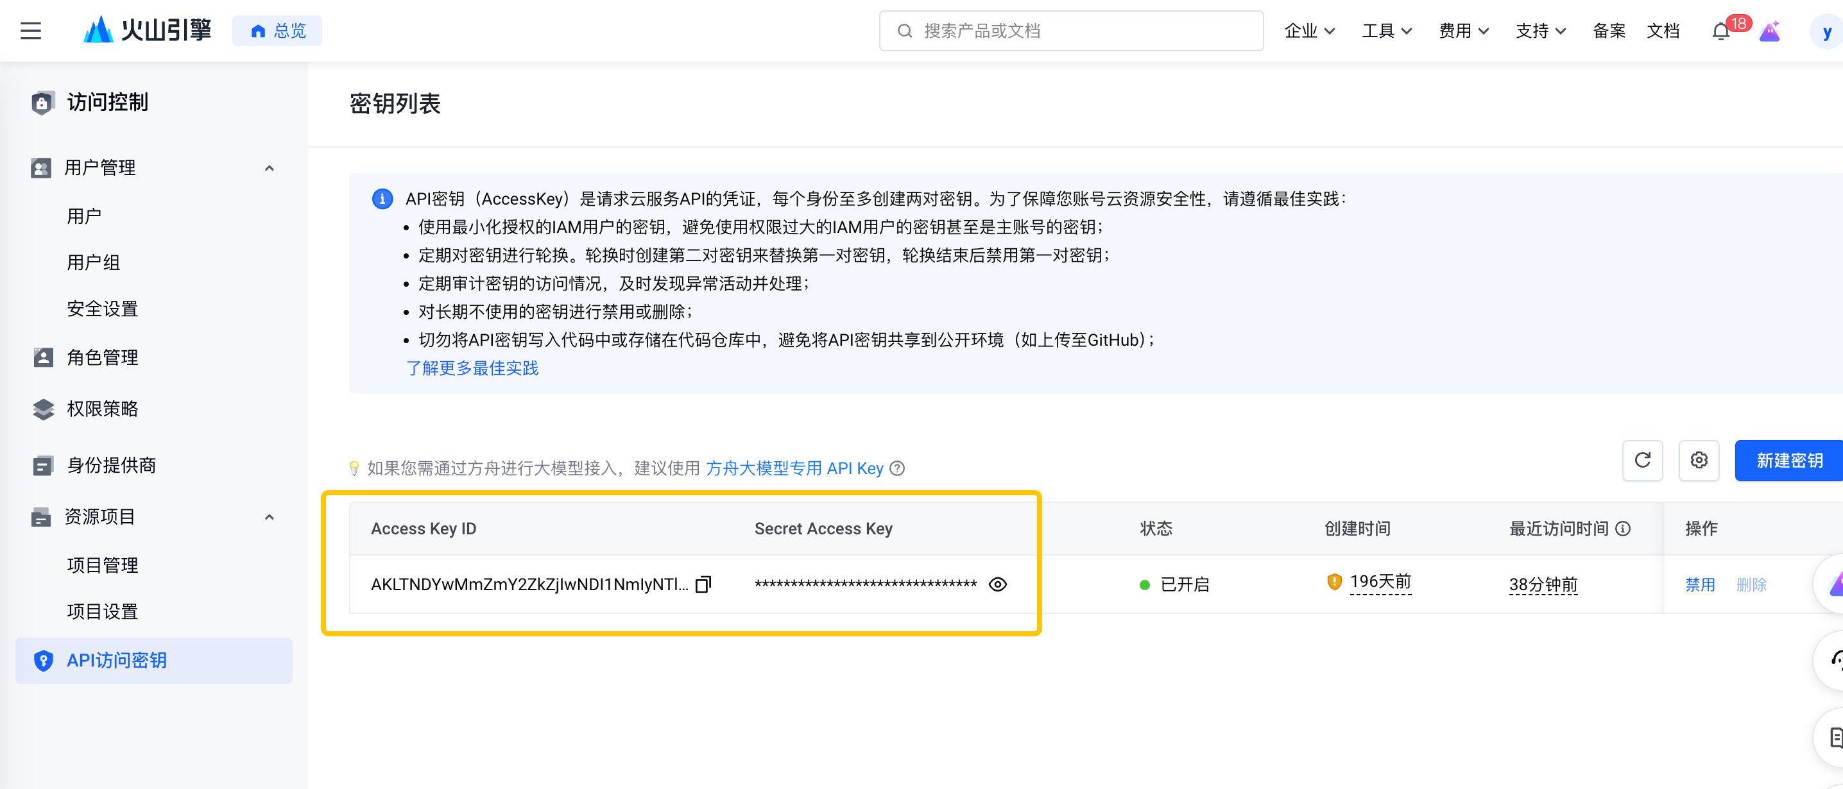The height and width of the screenshot is (789, 1843).
Task: Click the 火山引擎 logo
Action: click(148, 30)
